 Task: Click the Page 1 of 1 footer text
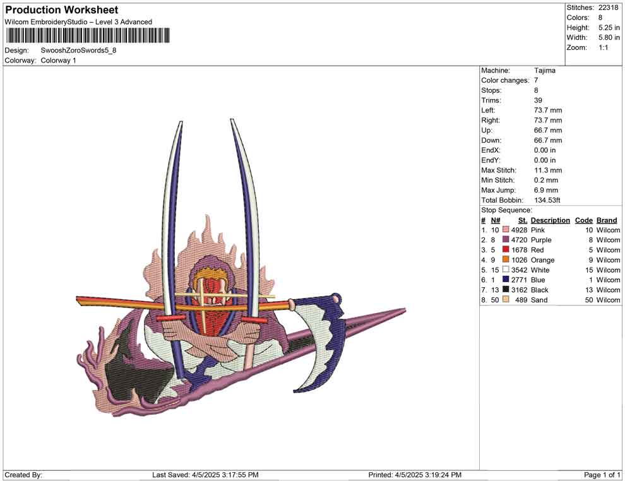coord(602,475)
